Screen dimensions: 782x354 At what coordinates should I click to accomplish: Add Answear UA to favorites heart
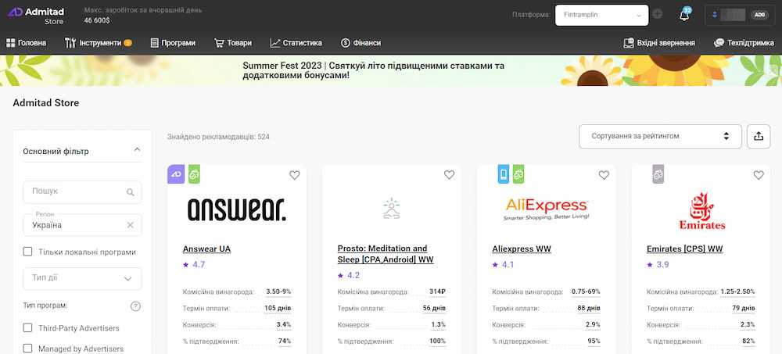tap(295, 175)
